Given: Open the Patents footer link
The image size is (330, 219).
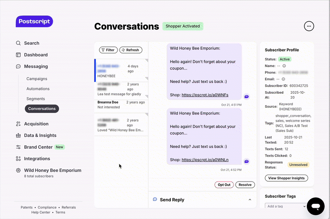Looking at the screenshot, I should coord(26,207).
